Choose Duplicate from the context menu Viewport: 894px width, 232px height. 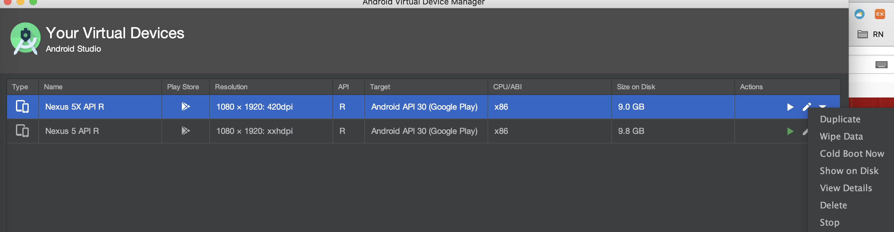click(x=840, y=119)
